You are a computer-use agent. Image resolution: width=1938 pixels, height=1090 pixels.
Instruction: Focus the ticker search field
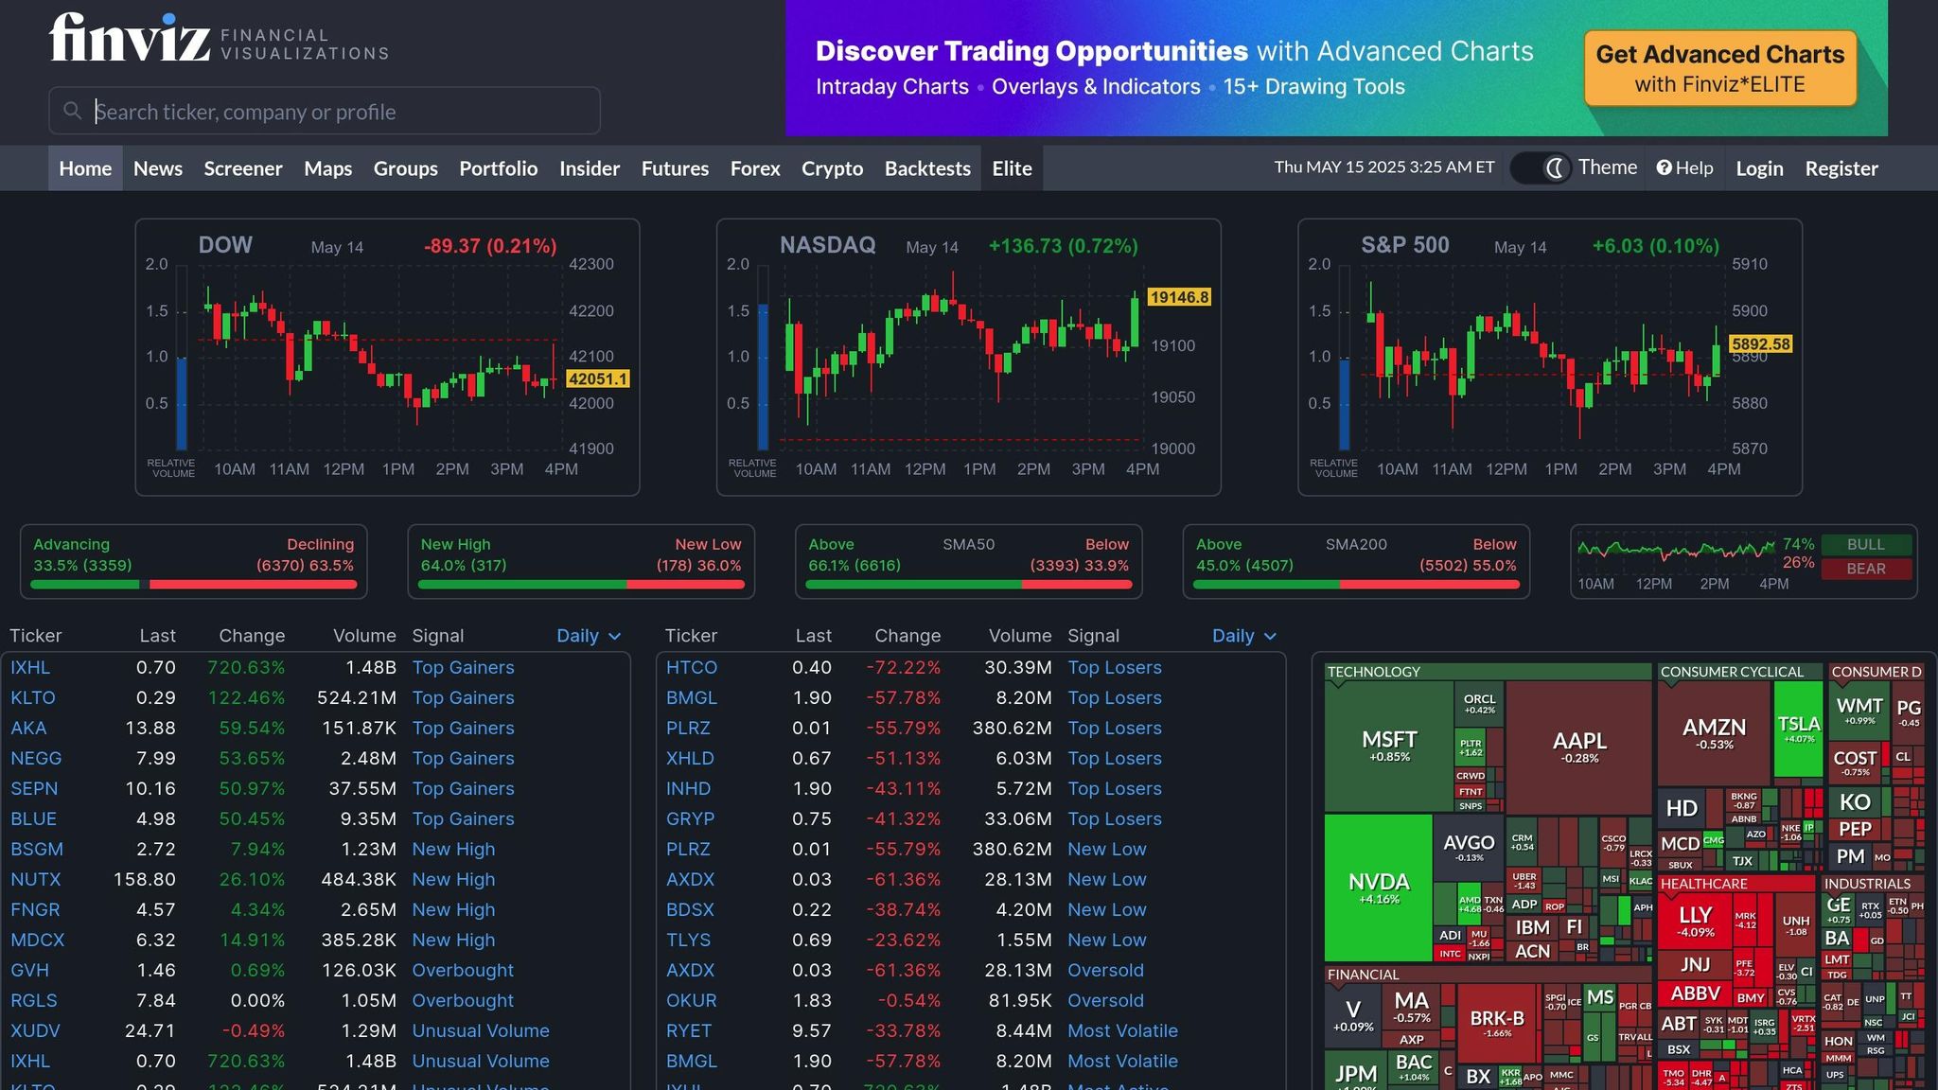click(x=325, y=111)
